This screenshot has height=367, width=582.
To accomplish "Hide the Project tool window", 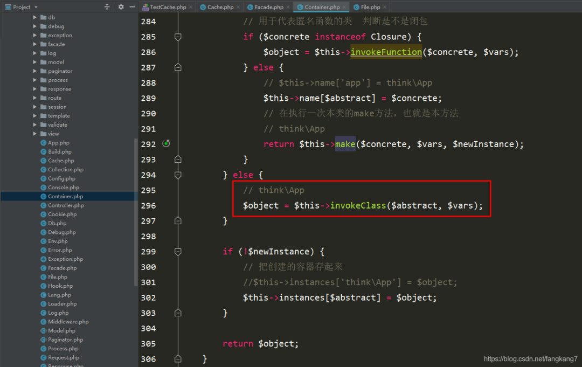I will (x=132, y=7).
